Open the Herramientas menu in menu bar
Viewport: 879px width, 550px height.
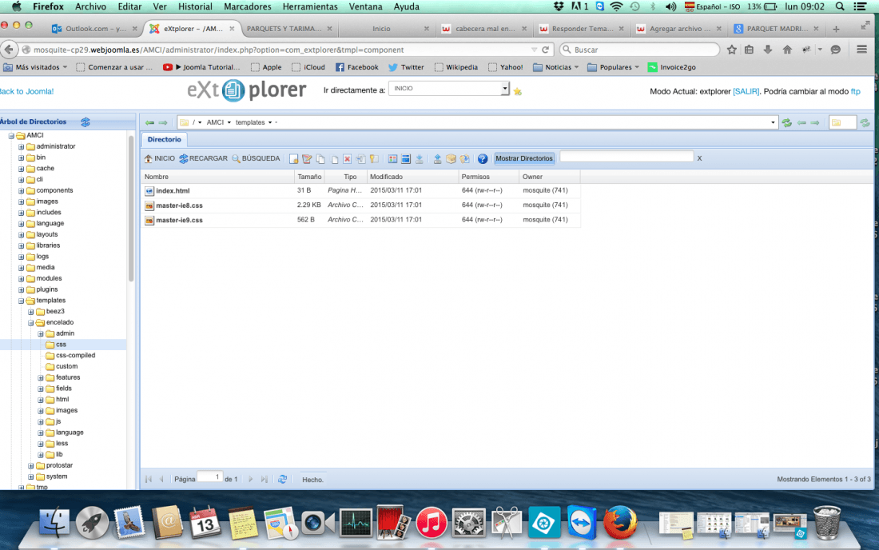[x=310, y=6]
